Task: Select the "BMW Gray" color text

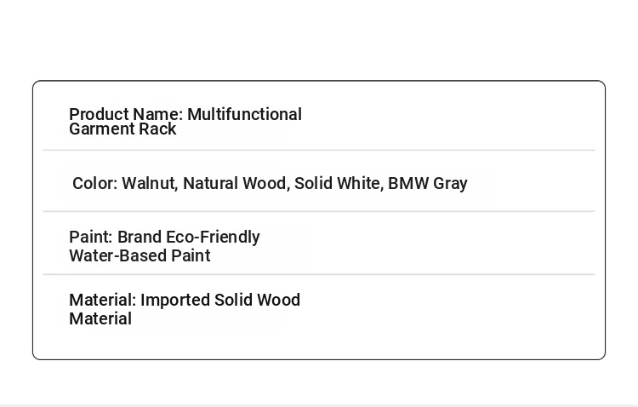Action: [x=428, y=184]
